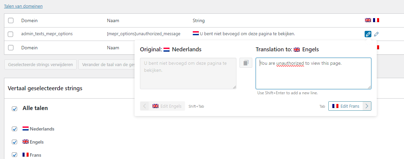Click the UK flag column header icon
This screenshot has width=404, height=159.
pyautogui.click(x=368, y=20)
